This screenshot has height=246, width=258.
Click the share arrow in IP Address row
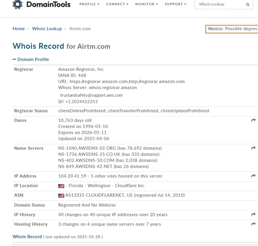(253, 176)
